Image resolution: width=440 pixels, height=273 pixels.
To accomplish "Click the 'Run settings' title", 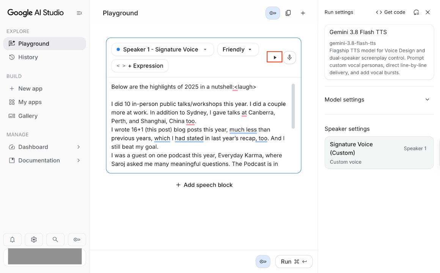I will (x=339, y=12).
